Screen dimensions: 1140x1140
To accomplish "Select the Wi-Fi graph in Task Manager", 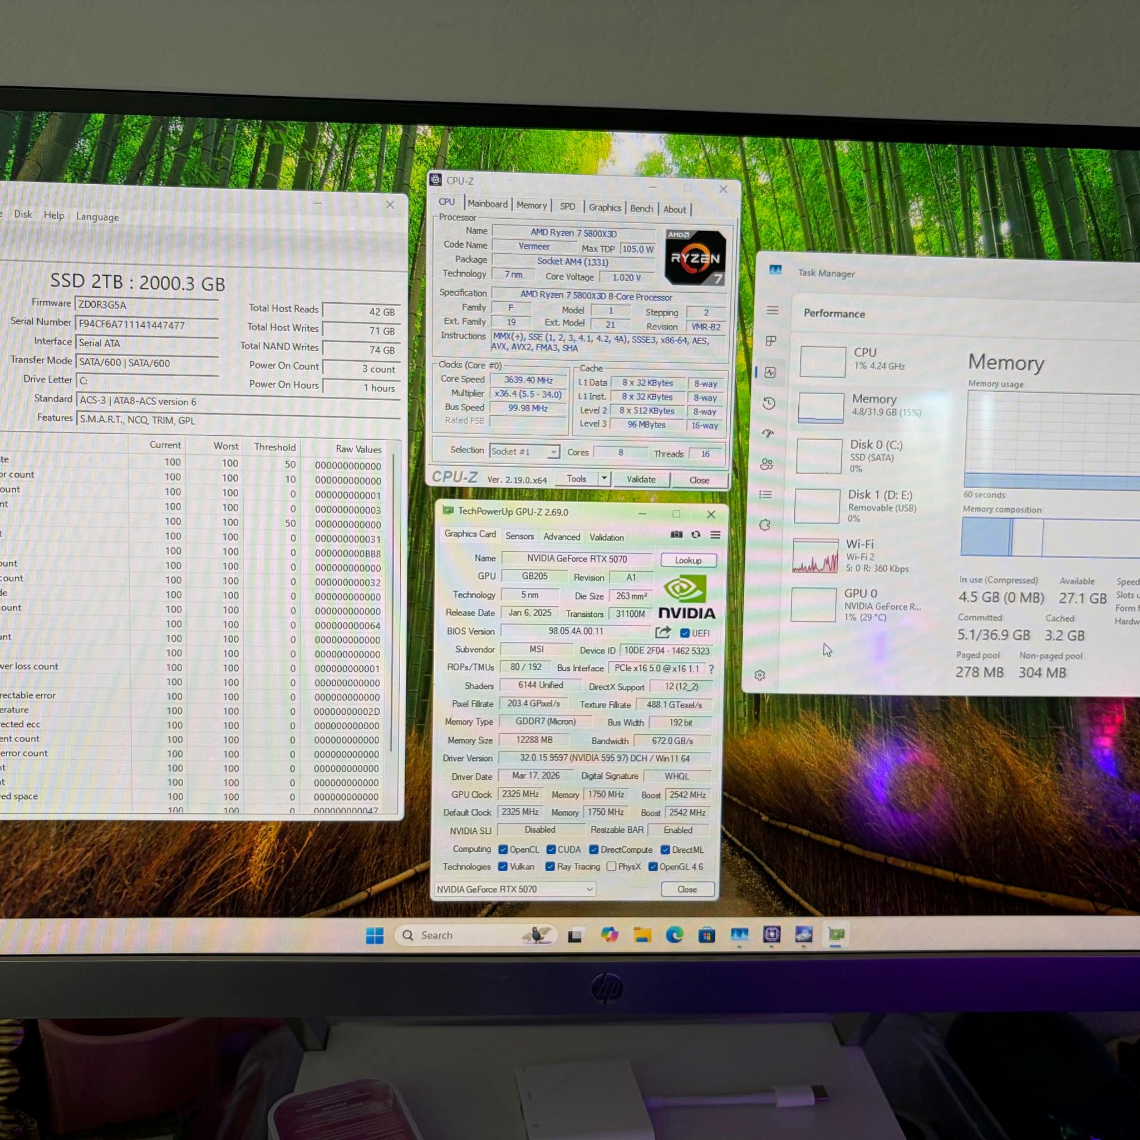I will click(815, 556).
